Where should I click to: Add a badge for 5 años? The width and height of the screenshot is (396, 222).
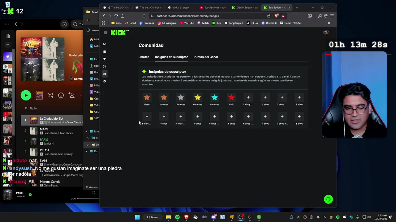point(198,117)
